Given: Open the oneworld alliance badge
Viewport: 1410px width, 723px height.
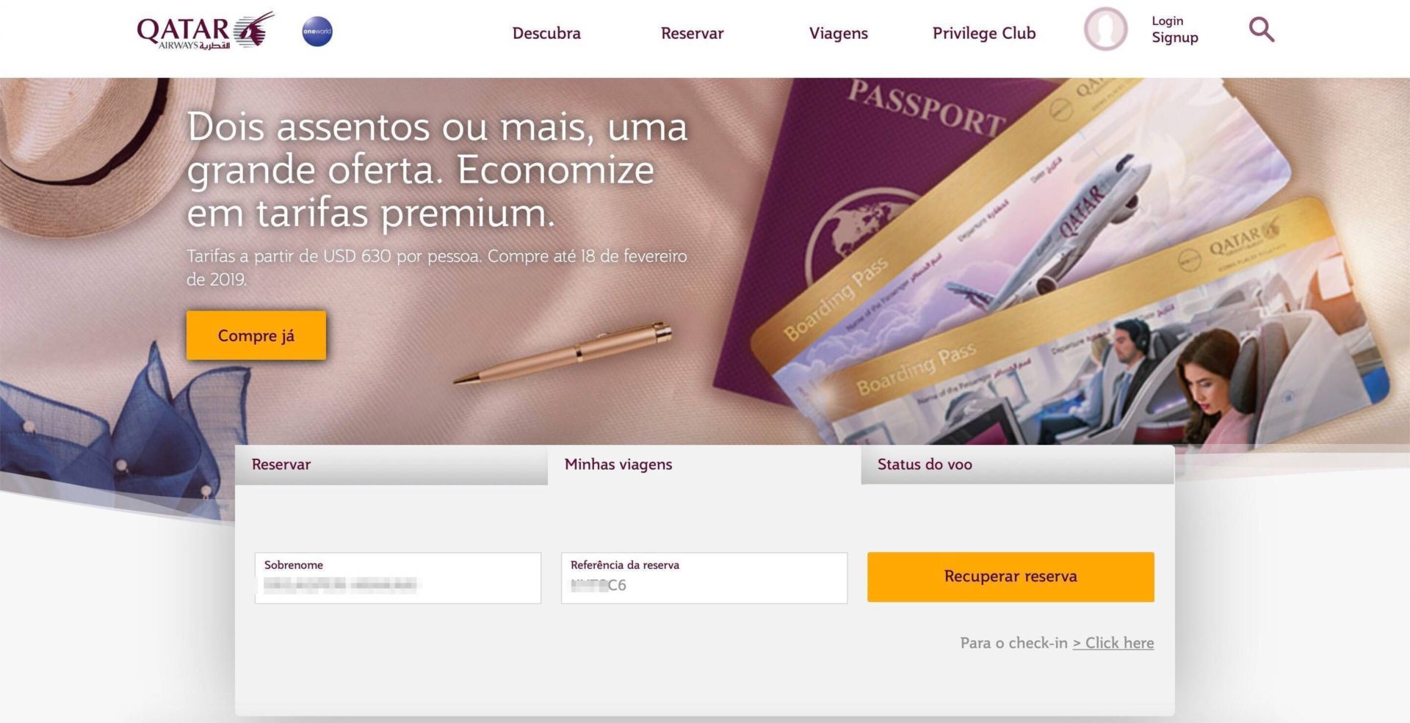Looking at the screenshot, I should (317, 32).
